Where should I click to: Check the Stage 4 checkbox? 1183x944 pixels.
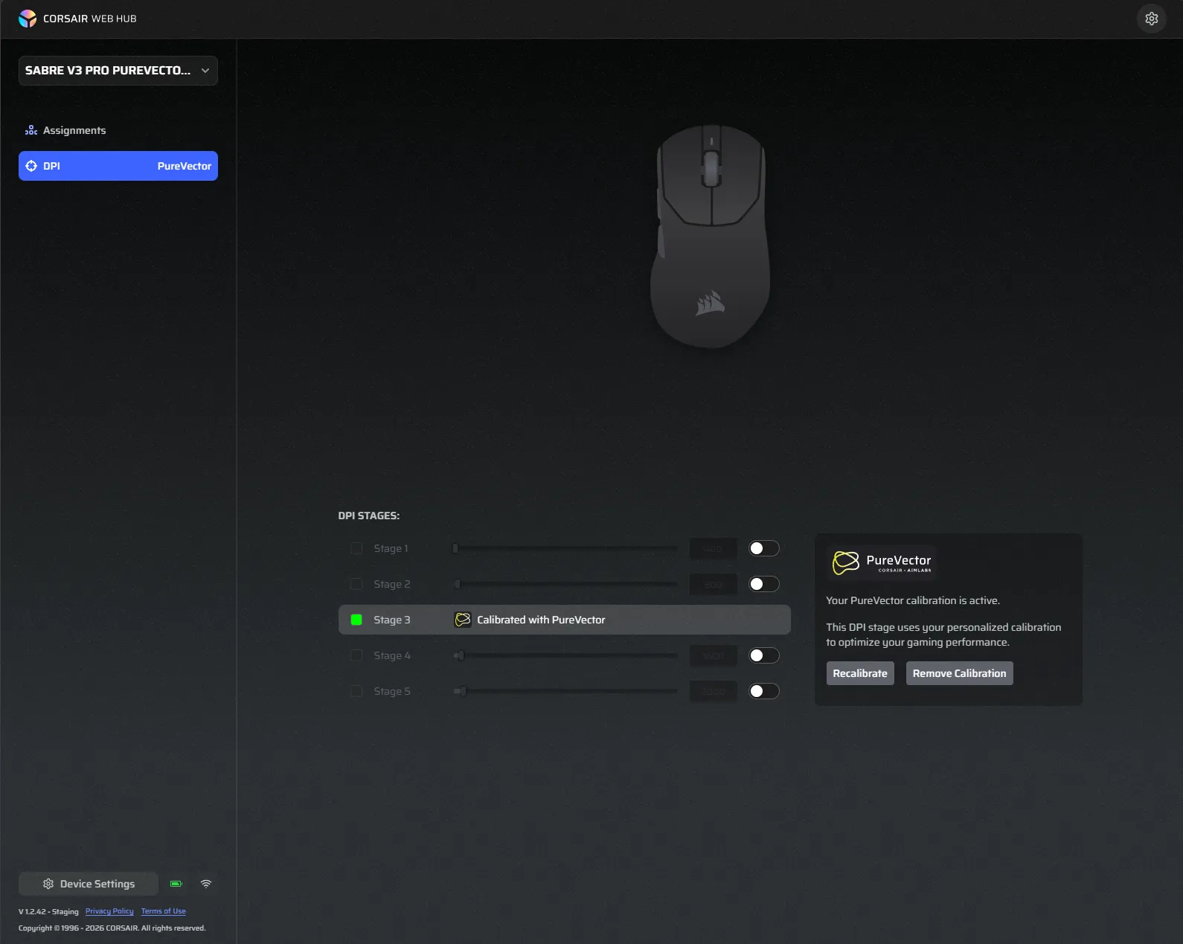[x=356, y=655]
